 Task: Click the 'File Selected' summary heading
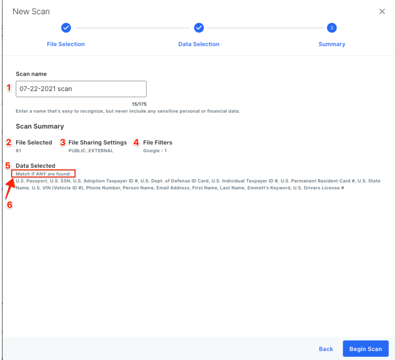34,142
